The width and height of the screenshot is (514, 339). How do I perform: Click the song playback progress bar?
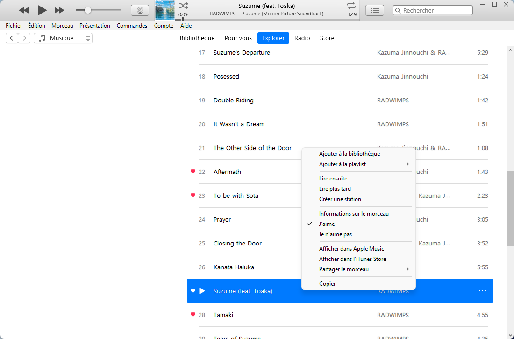tap(267, 19)
